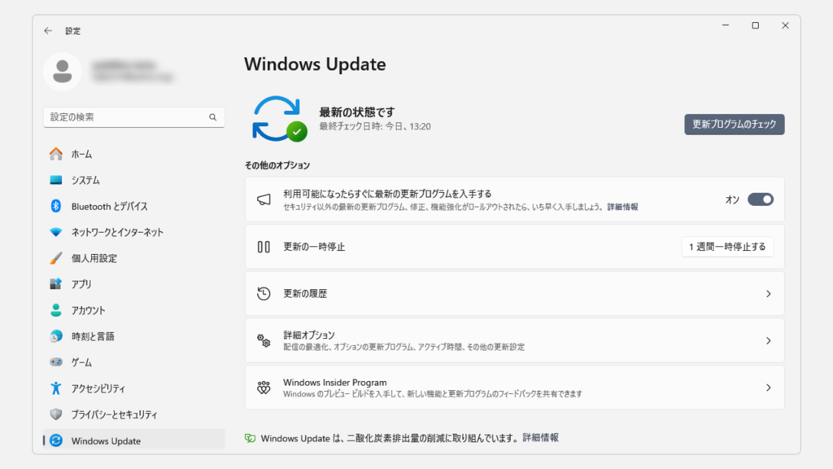833x469 pixels.
Task: Click the back arrow in Settings header
Action: pos(48,31)
